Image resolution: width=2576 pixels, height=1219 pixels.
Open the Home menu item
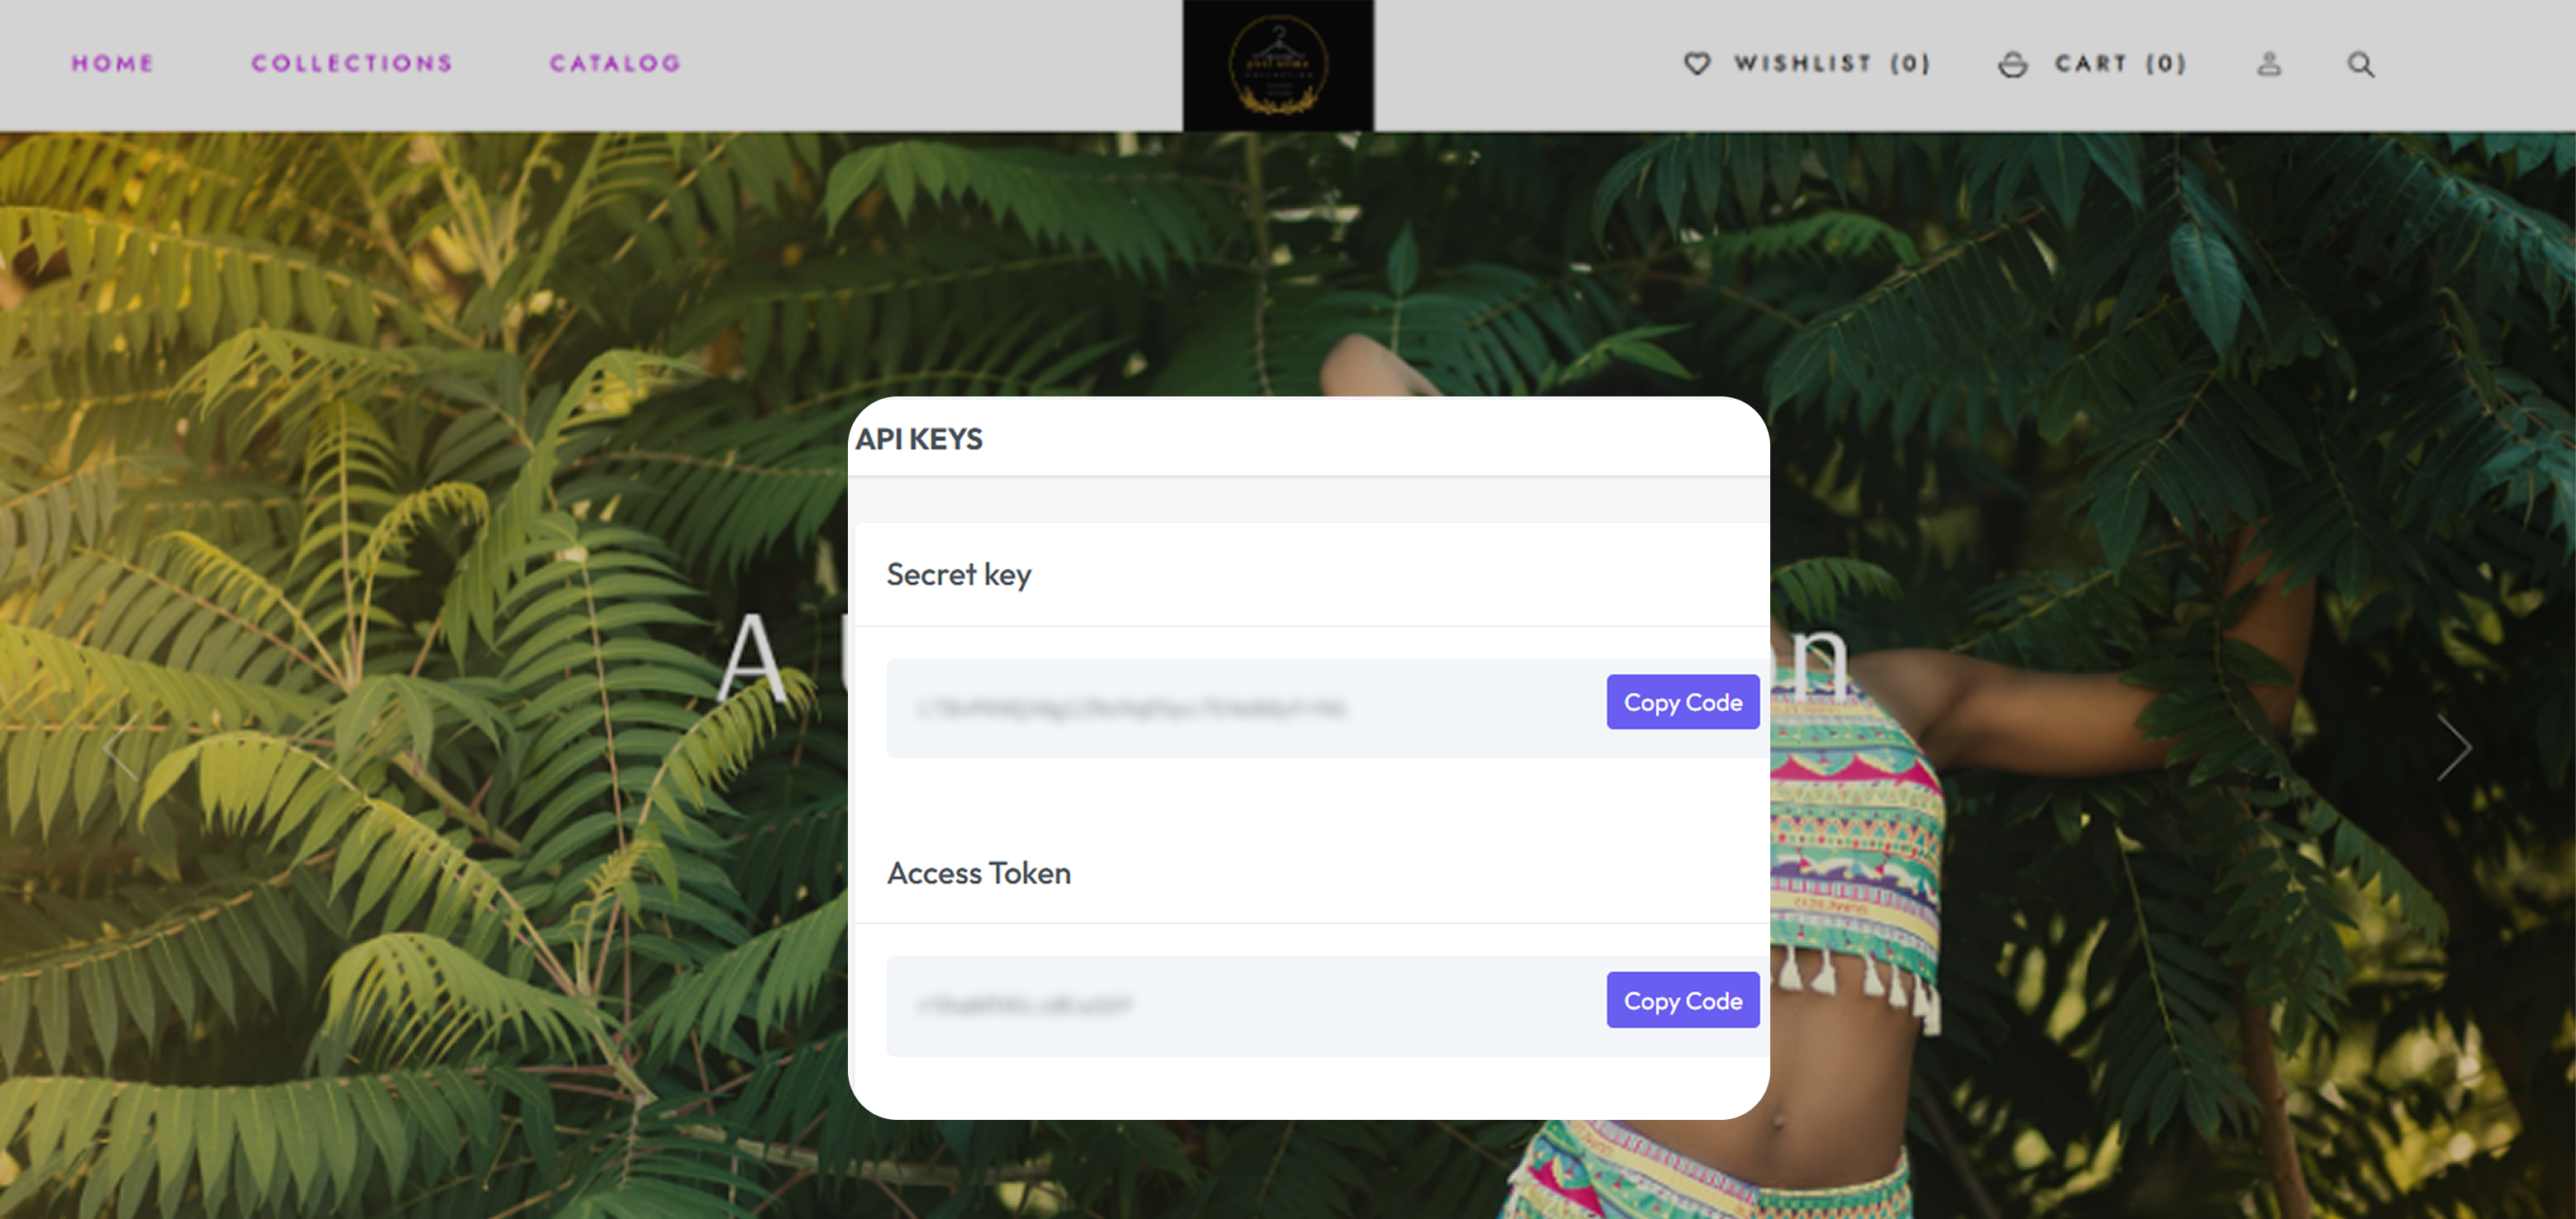112,64
